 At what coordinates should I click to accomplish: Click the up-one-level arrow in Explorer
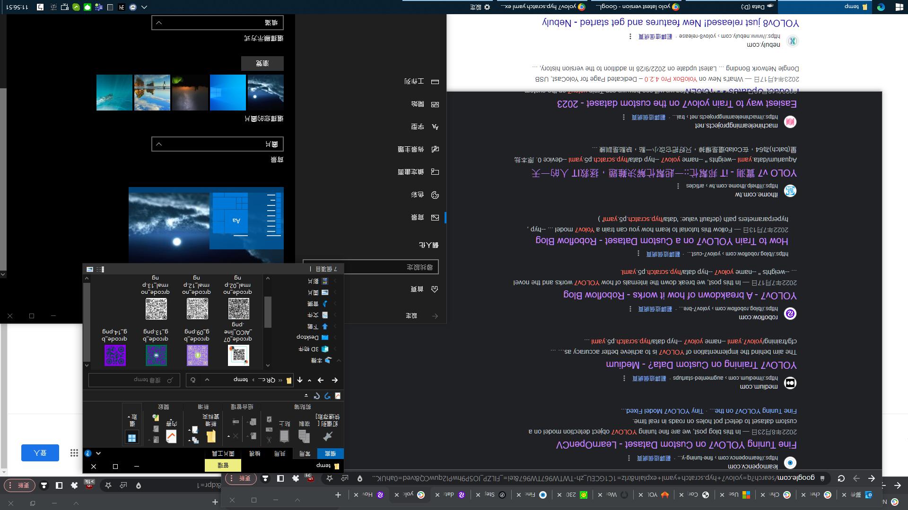pos(300,380)
